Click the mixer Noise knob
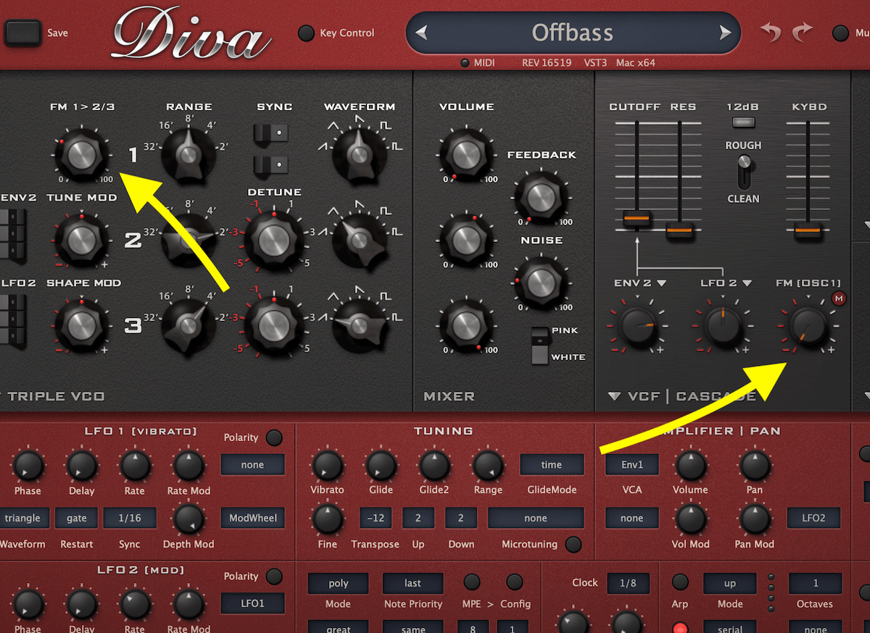Screen dimensions: 870x633 pyautogui.click(x=540, y=282)
